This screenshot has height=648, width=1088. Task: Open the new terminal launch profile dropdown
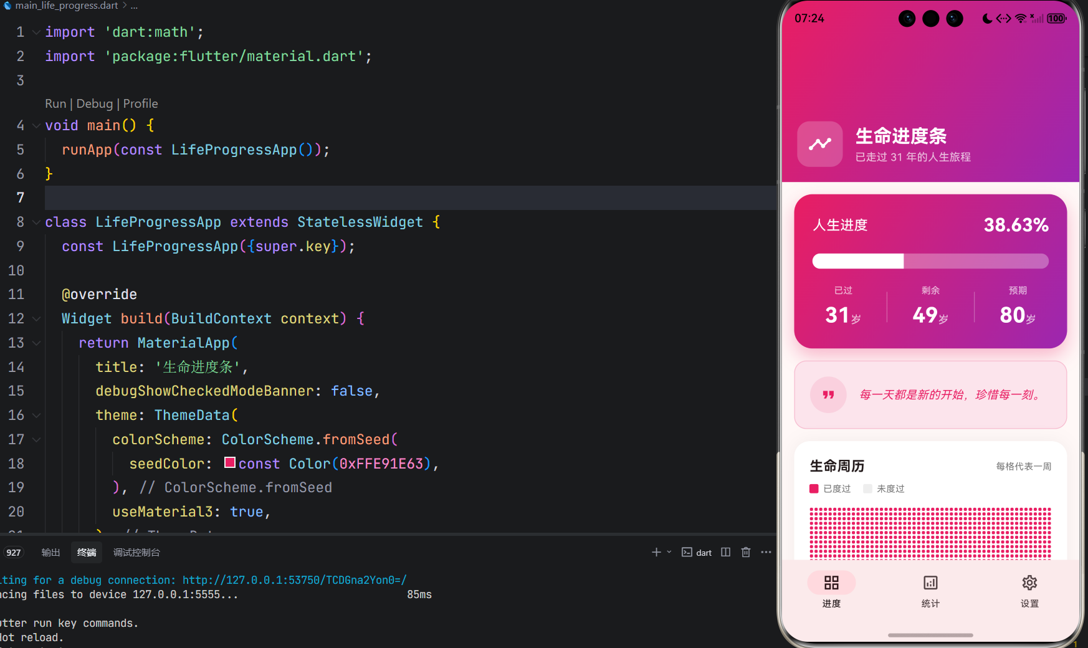click(669, 552)
